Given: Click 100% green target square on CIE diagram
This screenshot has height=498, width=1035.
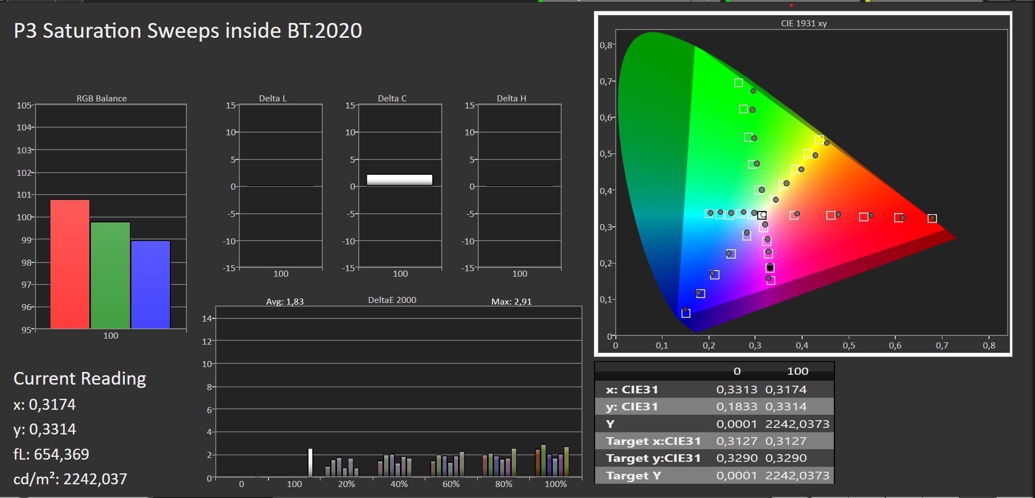Looking at the screenshot, I should 738,83.
